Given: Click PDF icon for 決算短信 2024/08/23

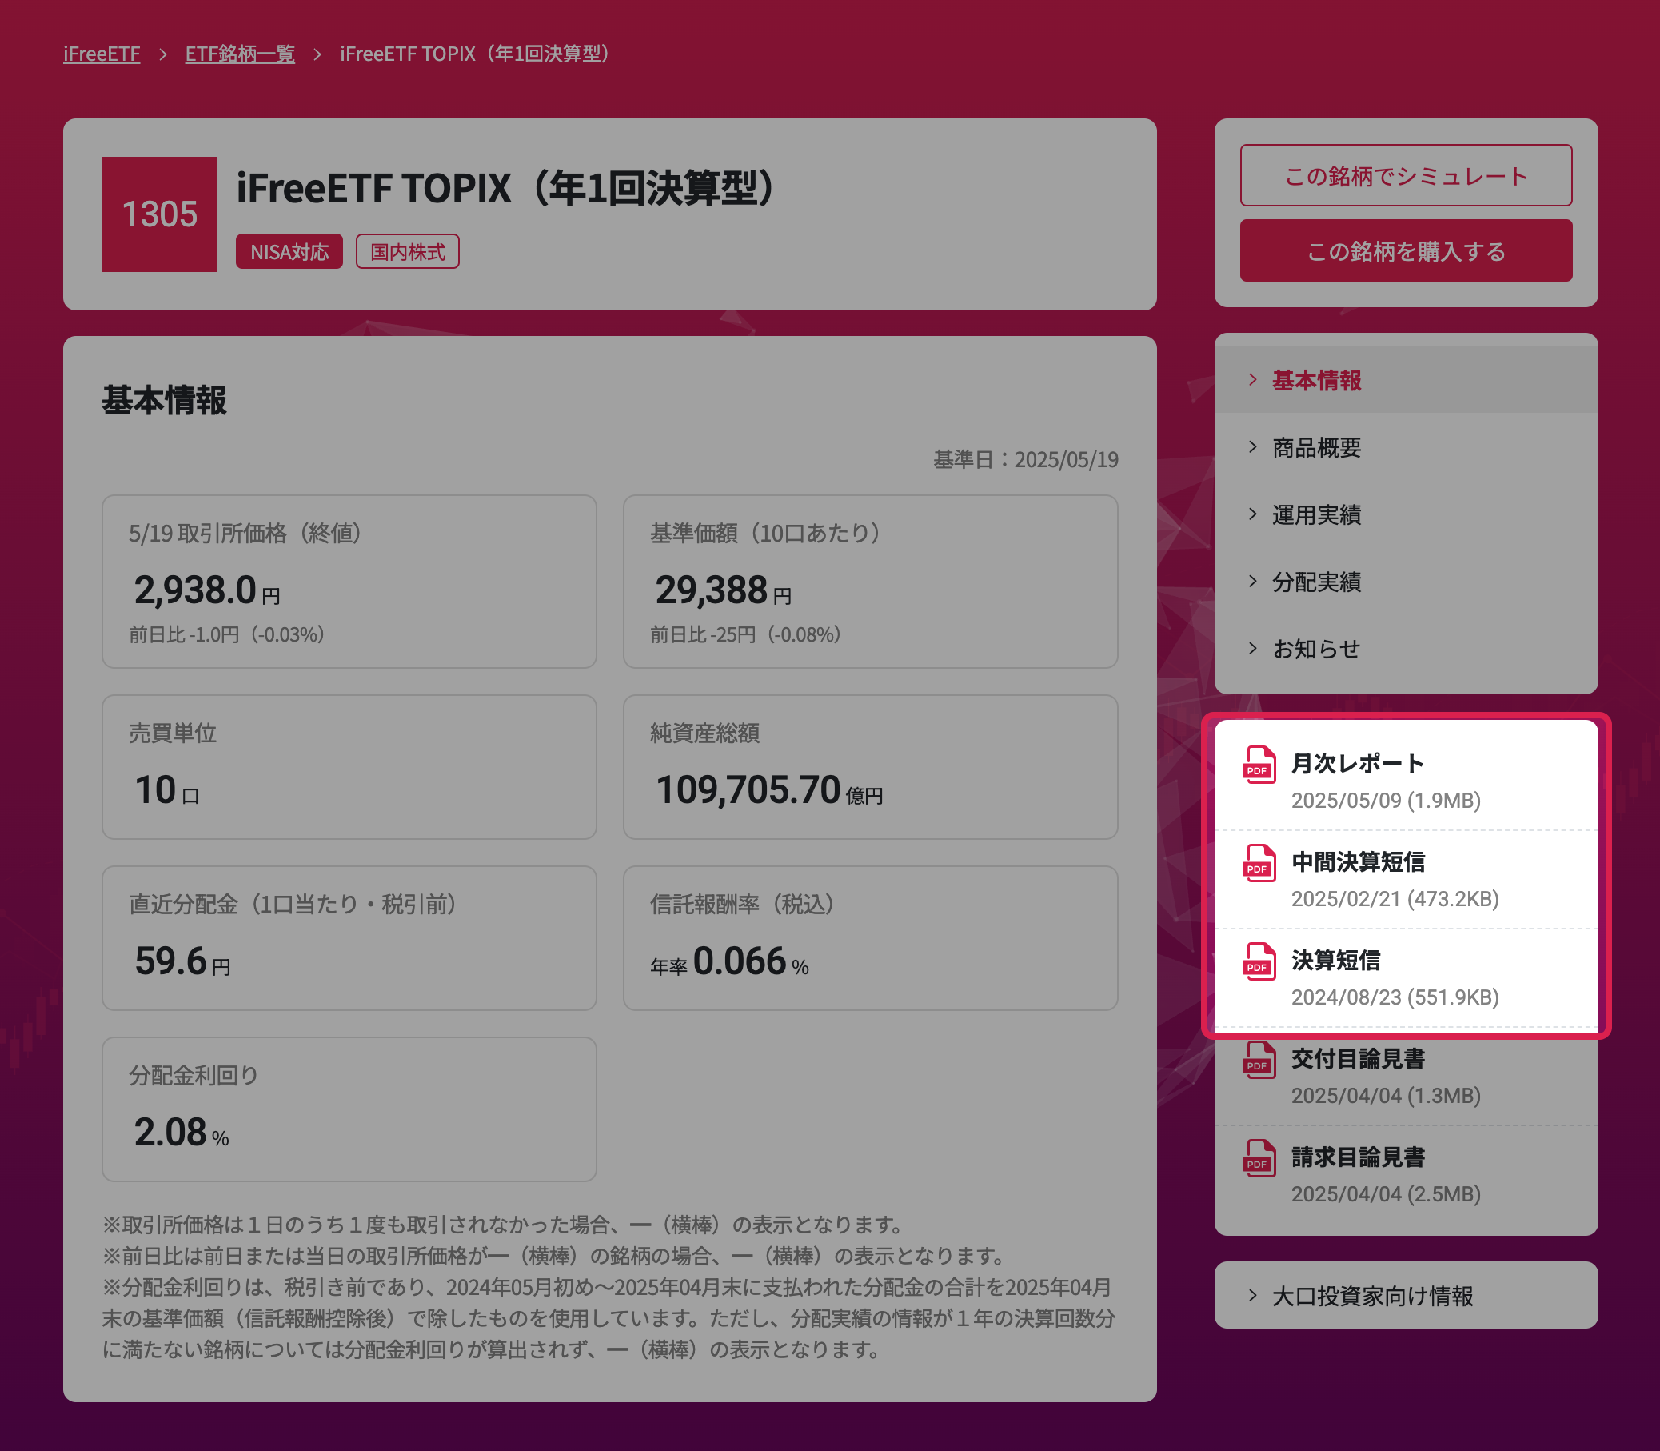Looking at the screenshot, I should 1259,962.
